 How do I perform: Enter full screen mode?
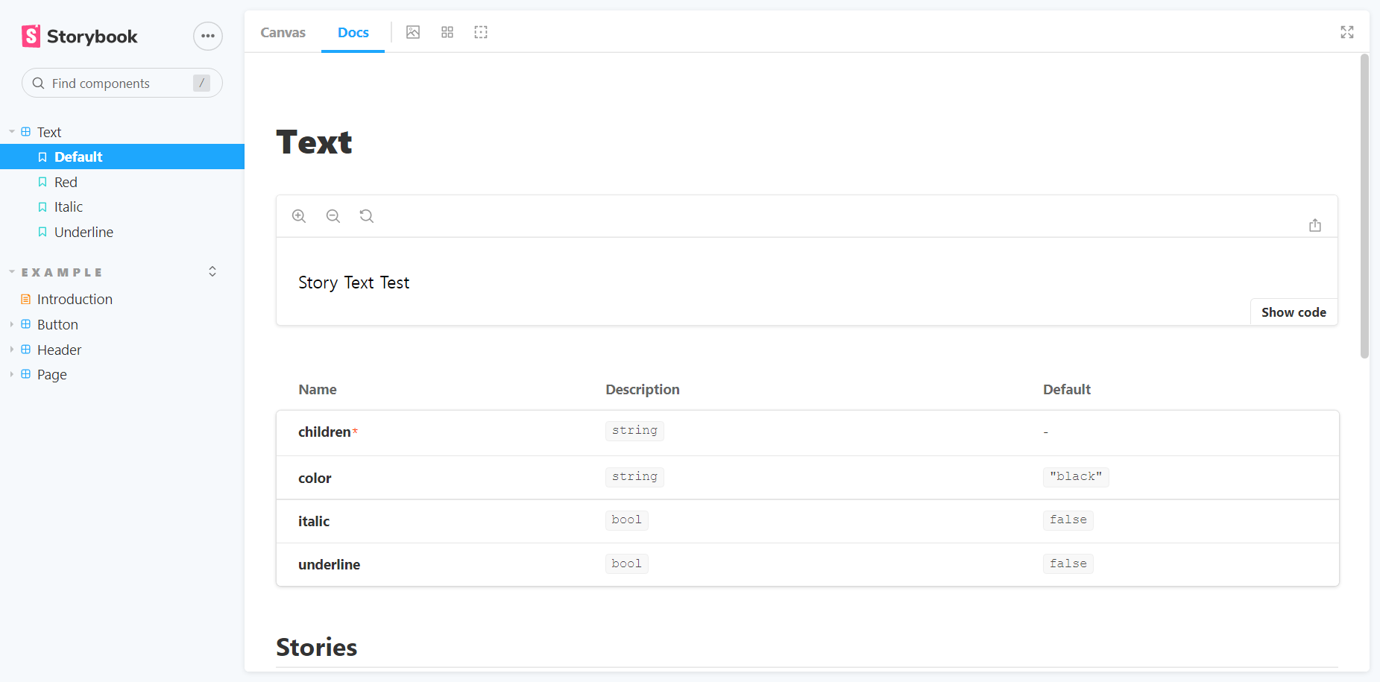point(1347,32)
